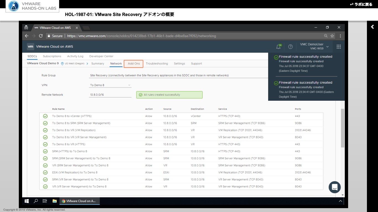Expand the VMC DemoUser account dropdown
The height and width of the screenshot is (212, 378).
click(314, 46)
